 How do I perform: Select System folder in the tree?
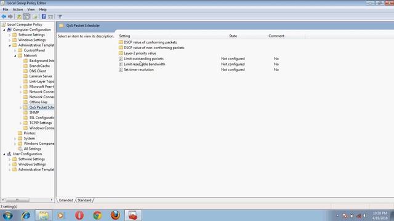[30, 138]
